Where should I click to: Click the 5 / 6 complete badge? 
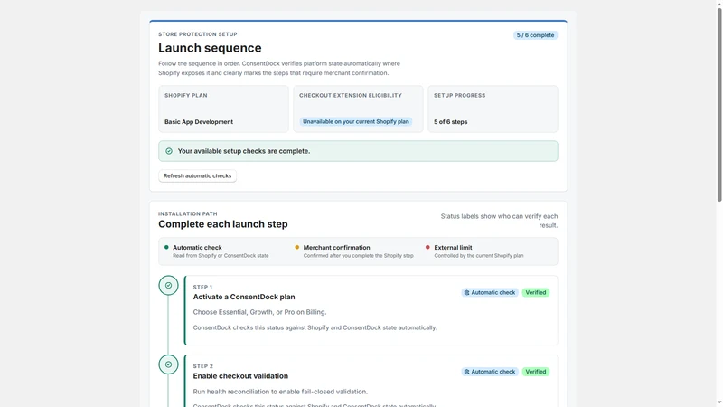(535, 35)
